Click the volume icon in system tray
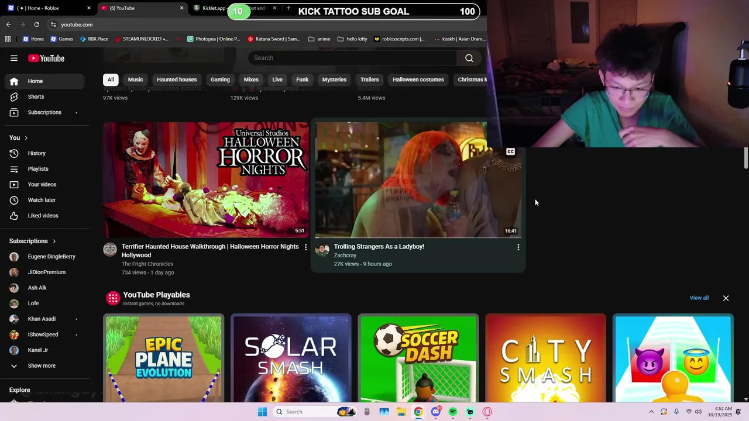The image size is (749, 421). click(698, 412)
